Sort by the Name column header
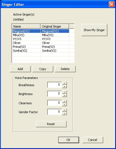Viewport: 116px width, 149px height. (x=26, y=26)
